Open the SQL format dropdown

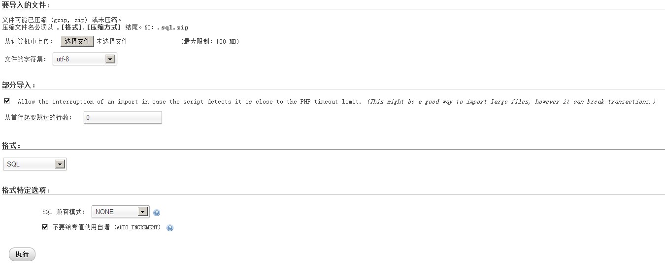(x=34, y=164)
